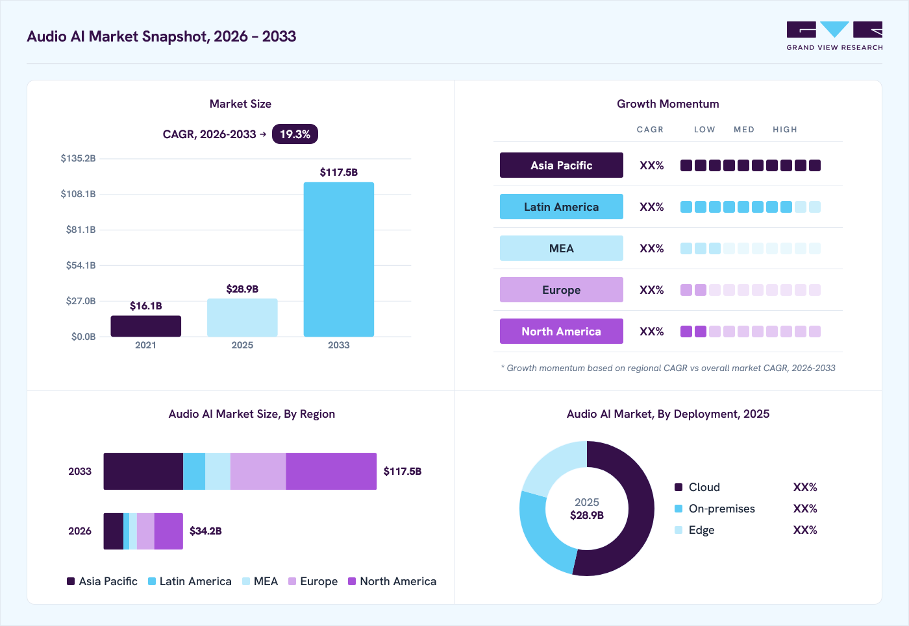
Task: Select the Asia Pacific region label
Action: [x=562, y=165]
